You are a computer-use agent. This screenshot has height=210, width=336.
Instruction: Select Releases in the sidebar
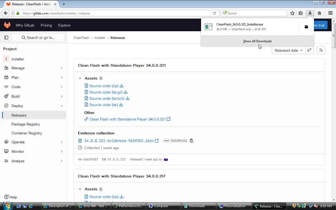point(34,115)
